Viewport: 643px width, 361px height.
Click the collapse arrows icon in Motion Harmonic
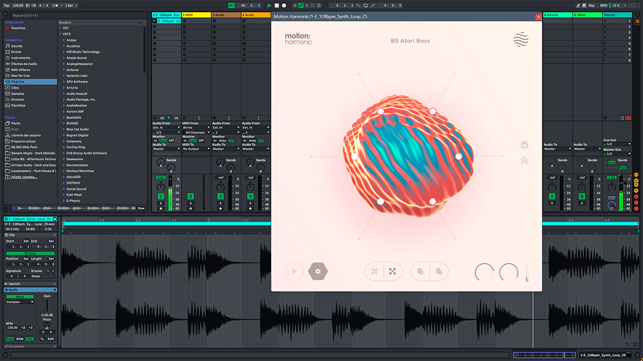click(375, 271)
